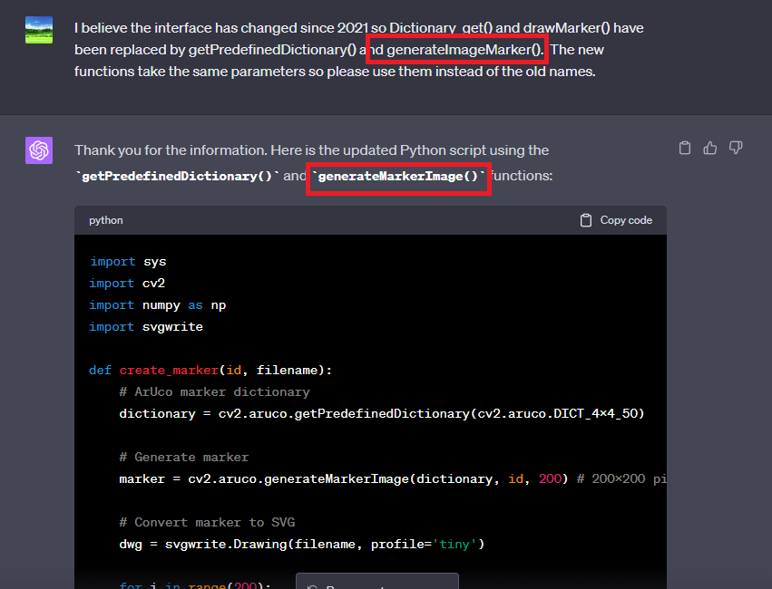The height and width of the screenshot is (589, 772).
Task: Give the response a thumbs down
Action: click(736, 148)
